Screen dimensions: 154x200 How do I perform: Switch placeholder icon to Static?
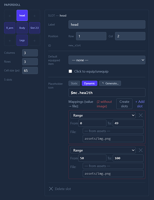point(74,83)
